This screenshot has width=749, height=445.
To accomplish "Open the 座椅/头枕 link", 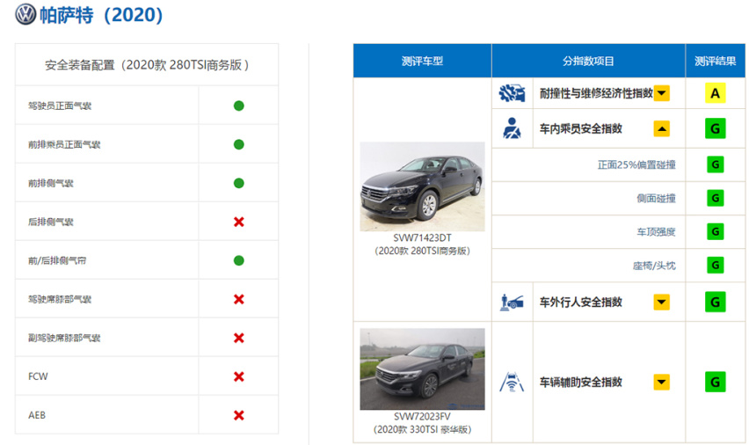I will pyautogui.click(x=654, y=266).
